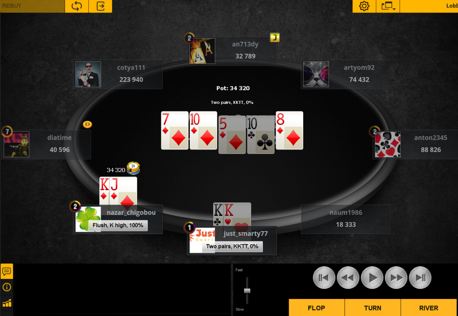Open the settings gear icon
Screen dimensions: 458x316
[364, 6]
